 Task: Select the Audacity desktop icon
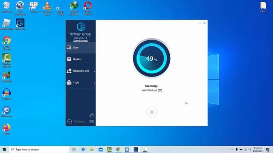(x=7, y=94)
